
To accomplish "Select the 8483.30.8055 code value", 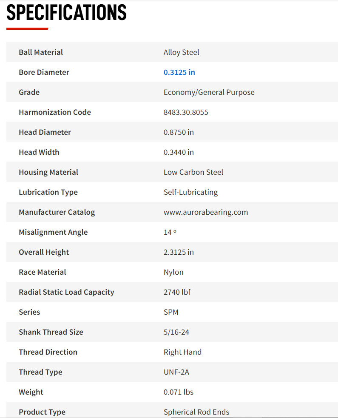I will [x=186, y=112].
